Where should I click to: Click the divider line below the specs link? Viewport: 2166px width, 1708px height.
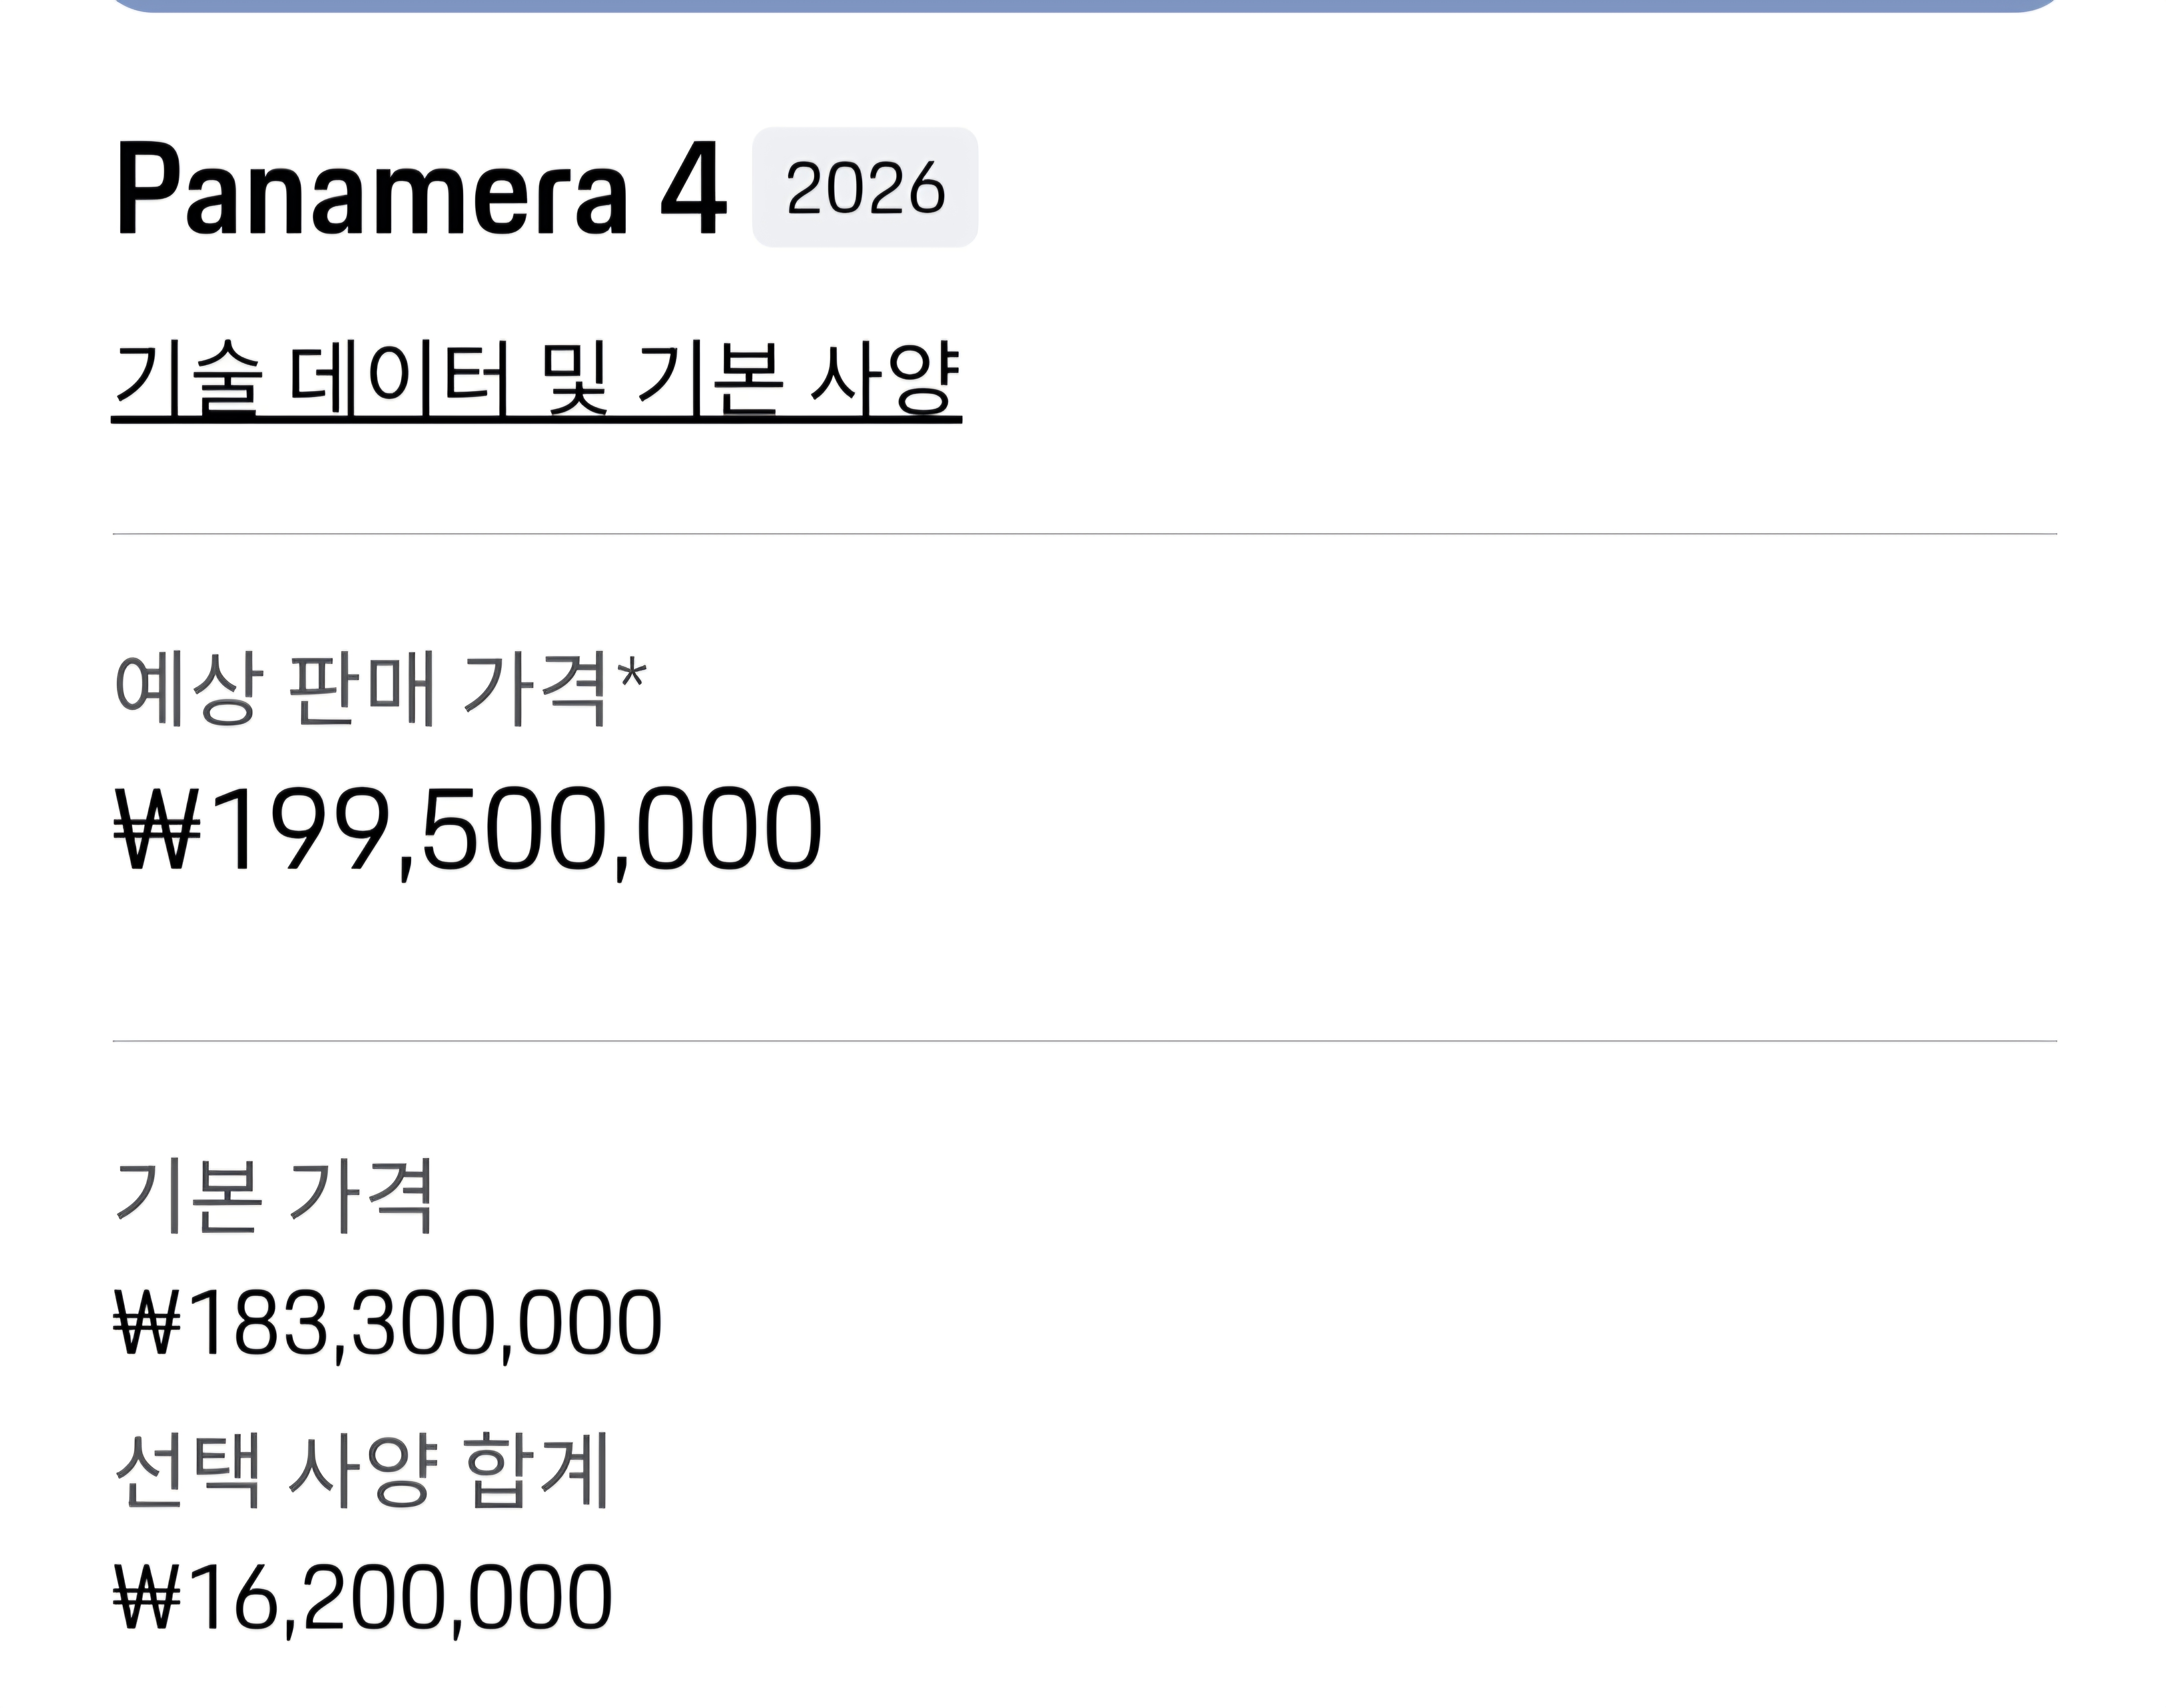click(1085, 534)
